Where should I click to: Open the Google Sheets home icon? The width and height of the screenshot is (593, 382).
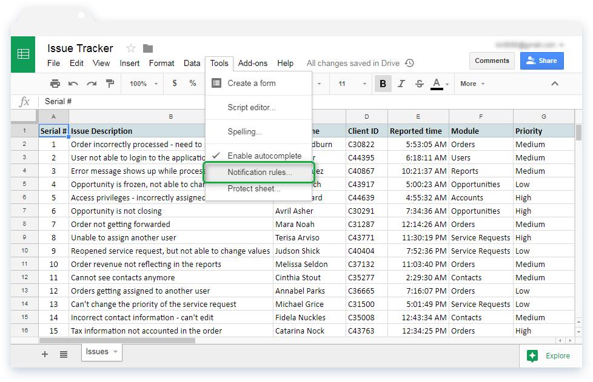[22, 54]
